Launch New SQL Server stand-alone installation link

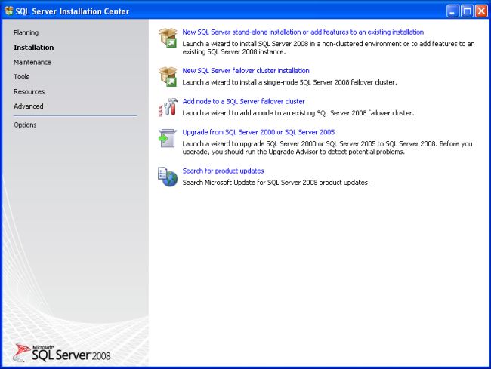click(x=303, y=32)
